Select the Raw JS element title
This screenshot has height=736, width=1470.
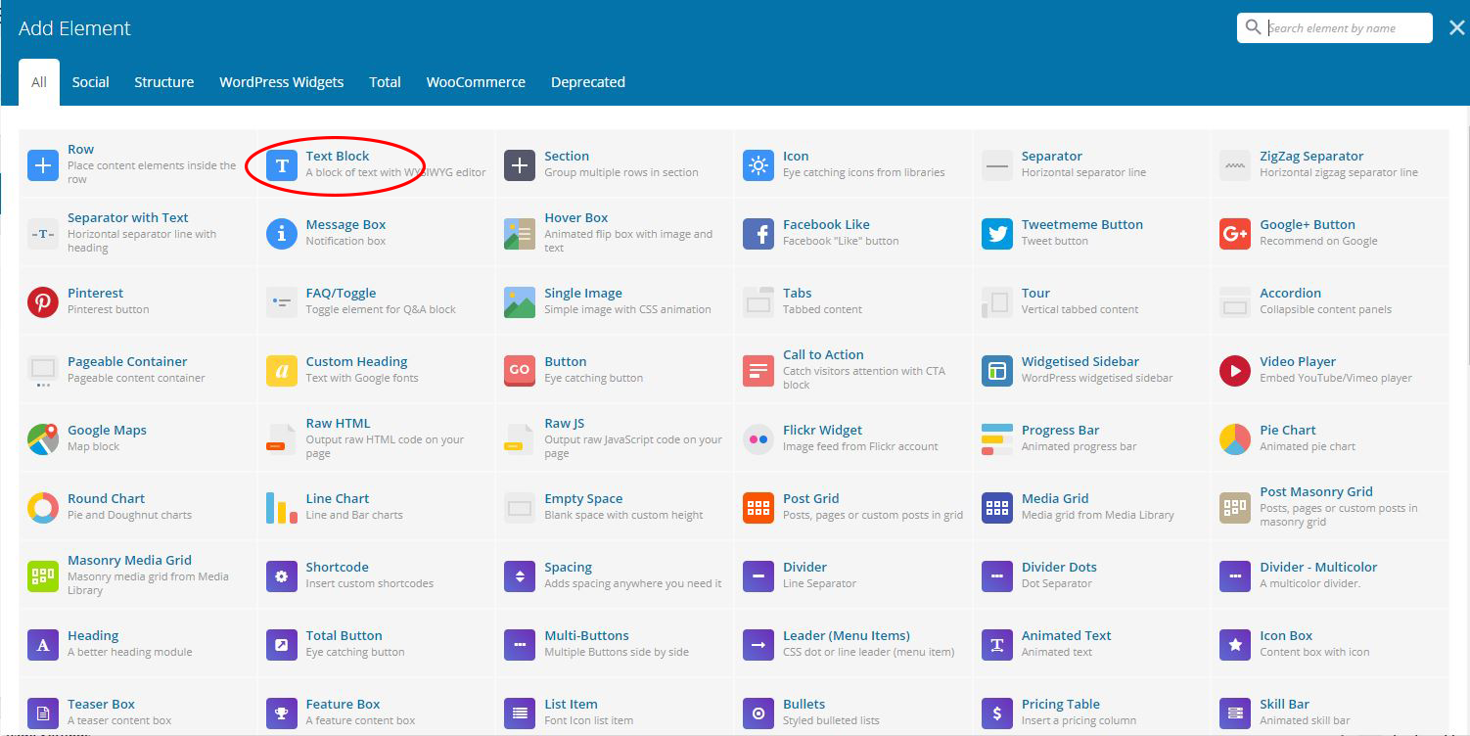[x=564, y=423]
